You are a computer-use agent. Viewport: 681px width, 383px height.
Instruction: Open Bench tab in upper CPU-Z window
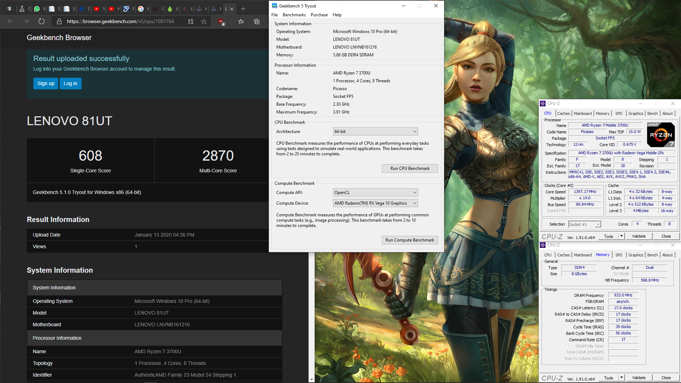(652, 113)
